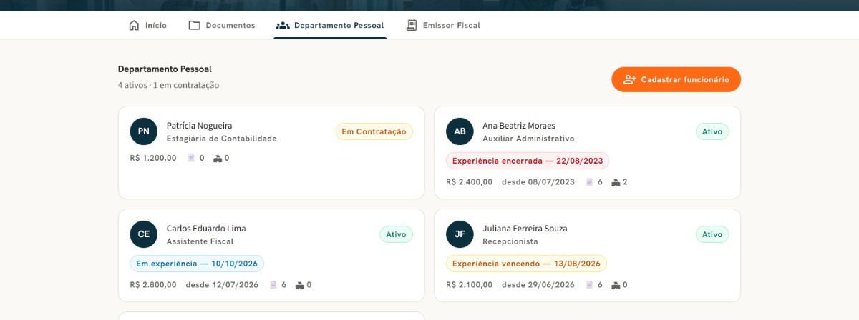
Task: Select the name Juliana Ferreira Souza
Action: [x=525, y=229]
